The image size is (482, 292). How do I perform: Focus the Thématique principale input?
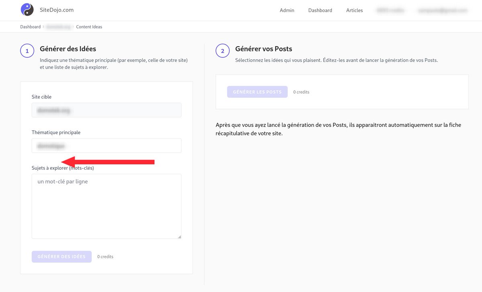point(106,145)
